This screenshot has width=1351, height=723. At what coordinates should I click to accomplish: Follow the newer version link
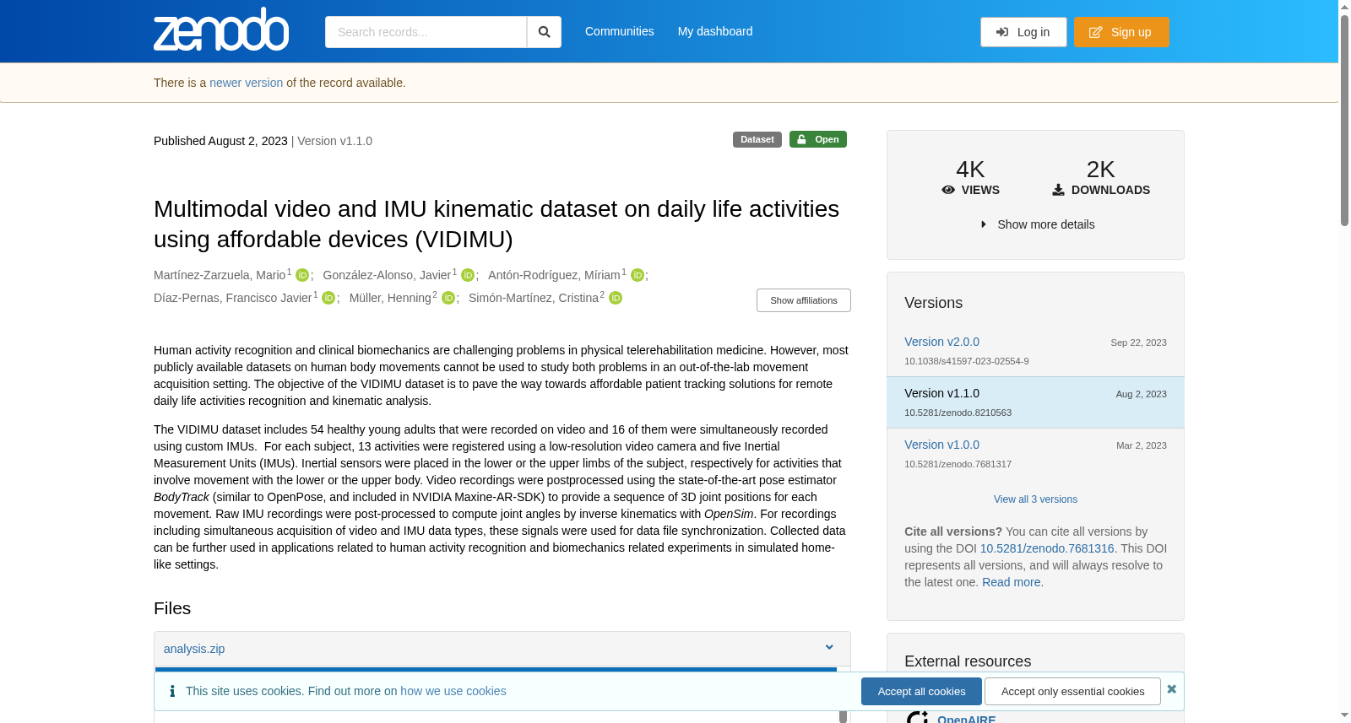pyautogui.click(x=247, y=83)
